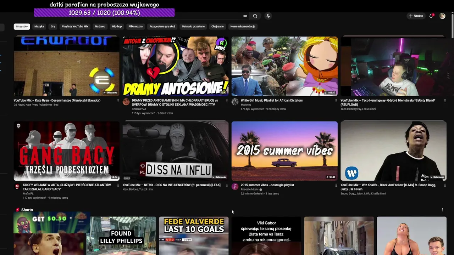Play the 2015 summer vibes thumbnail

coord(284,151)
